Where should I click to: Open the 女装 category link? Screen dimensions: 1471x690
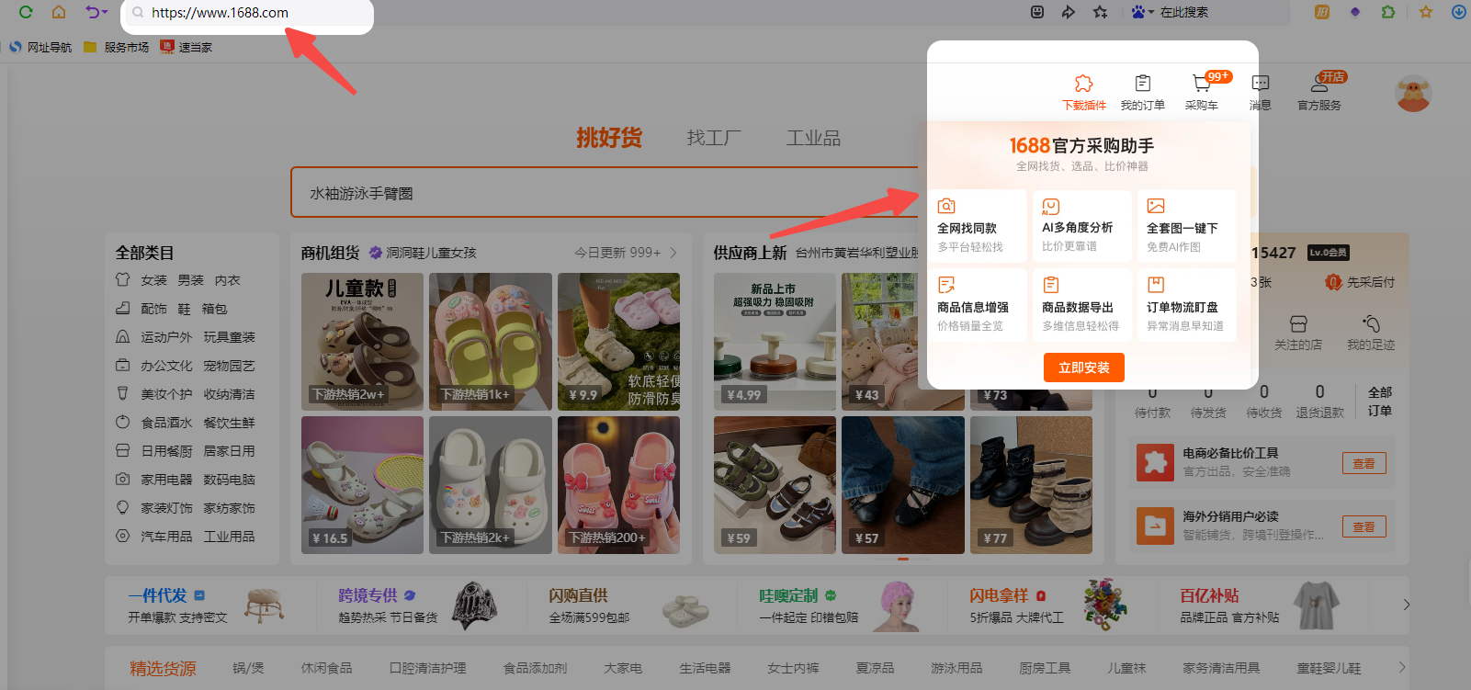coord(153,280)
